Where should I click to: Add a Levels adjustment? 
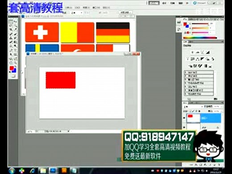[198, 52]
